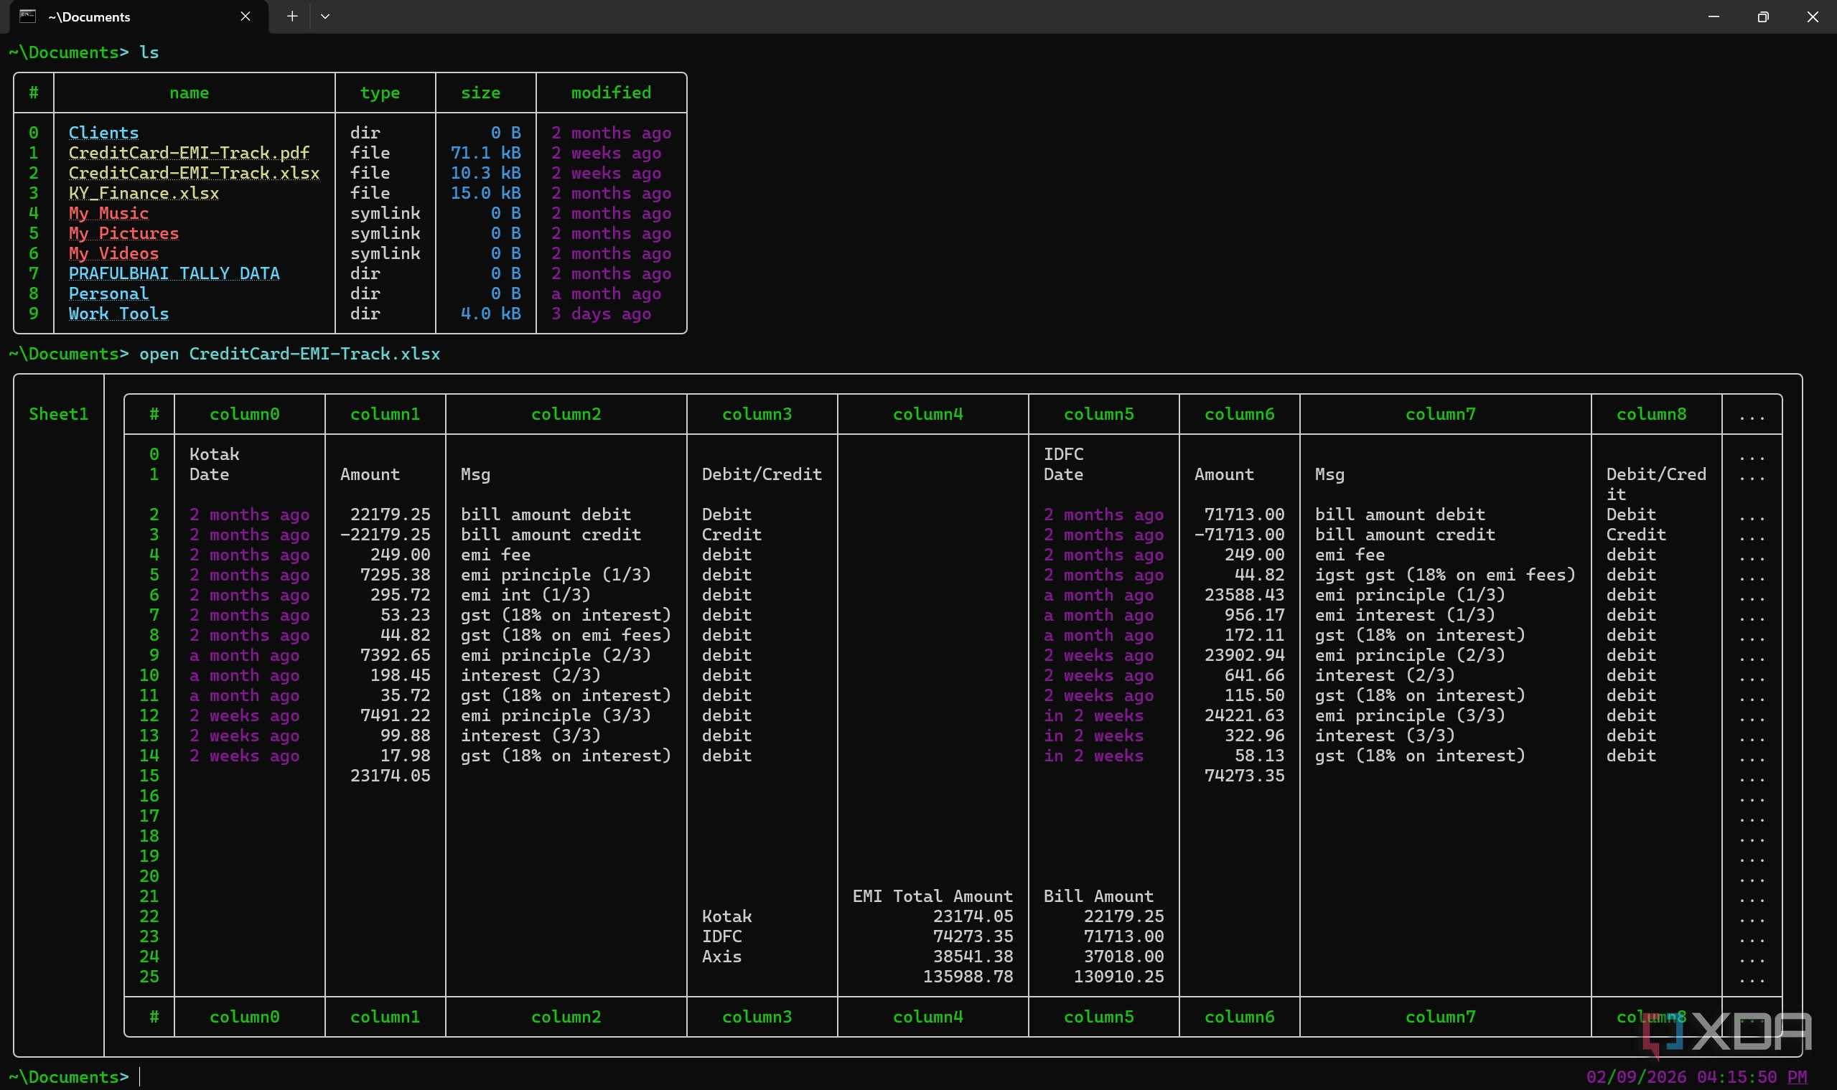Click the IDFC cell in row 0
This screenshot has width=1837, height=1090.
[x=1063, y=454]
